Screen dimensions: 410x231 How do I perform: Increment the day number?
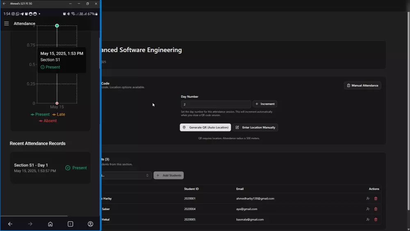pyautogui.click(x=265, y=104)
